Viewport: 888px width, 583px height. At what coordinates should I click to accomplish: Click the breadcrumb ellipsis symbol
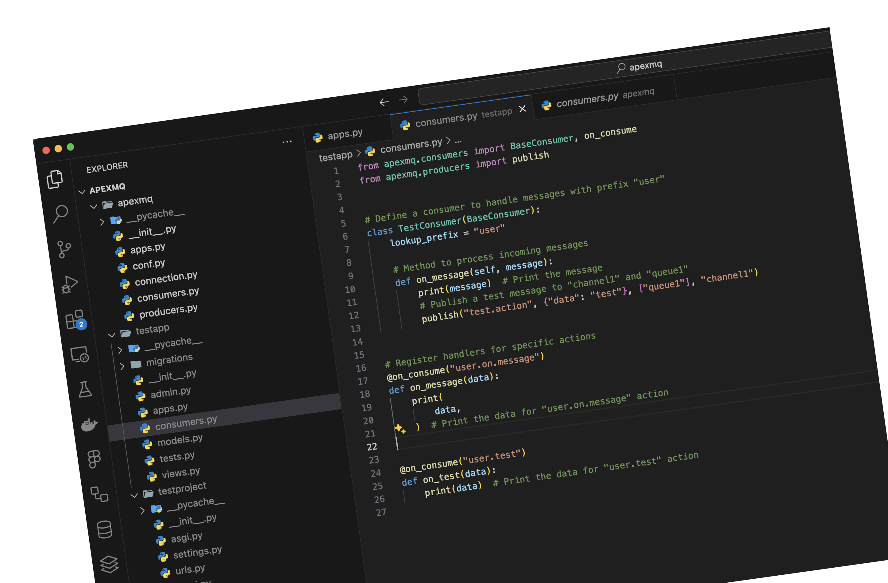pyautogui.click(x=458, y=141)
